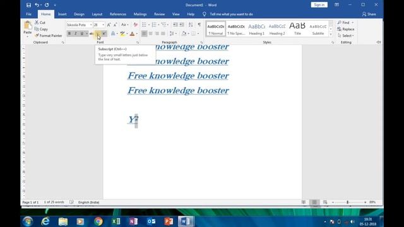Click the Numbering list icon

(154, 25)
